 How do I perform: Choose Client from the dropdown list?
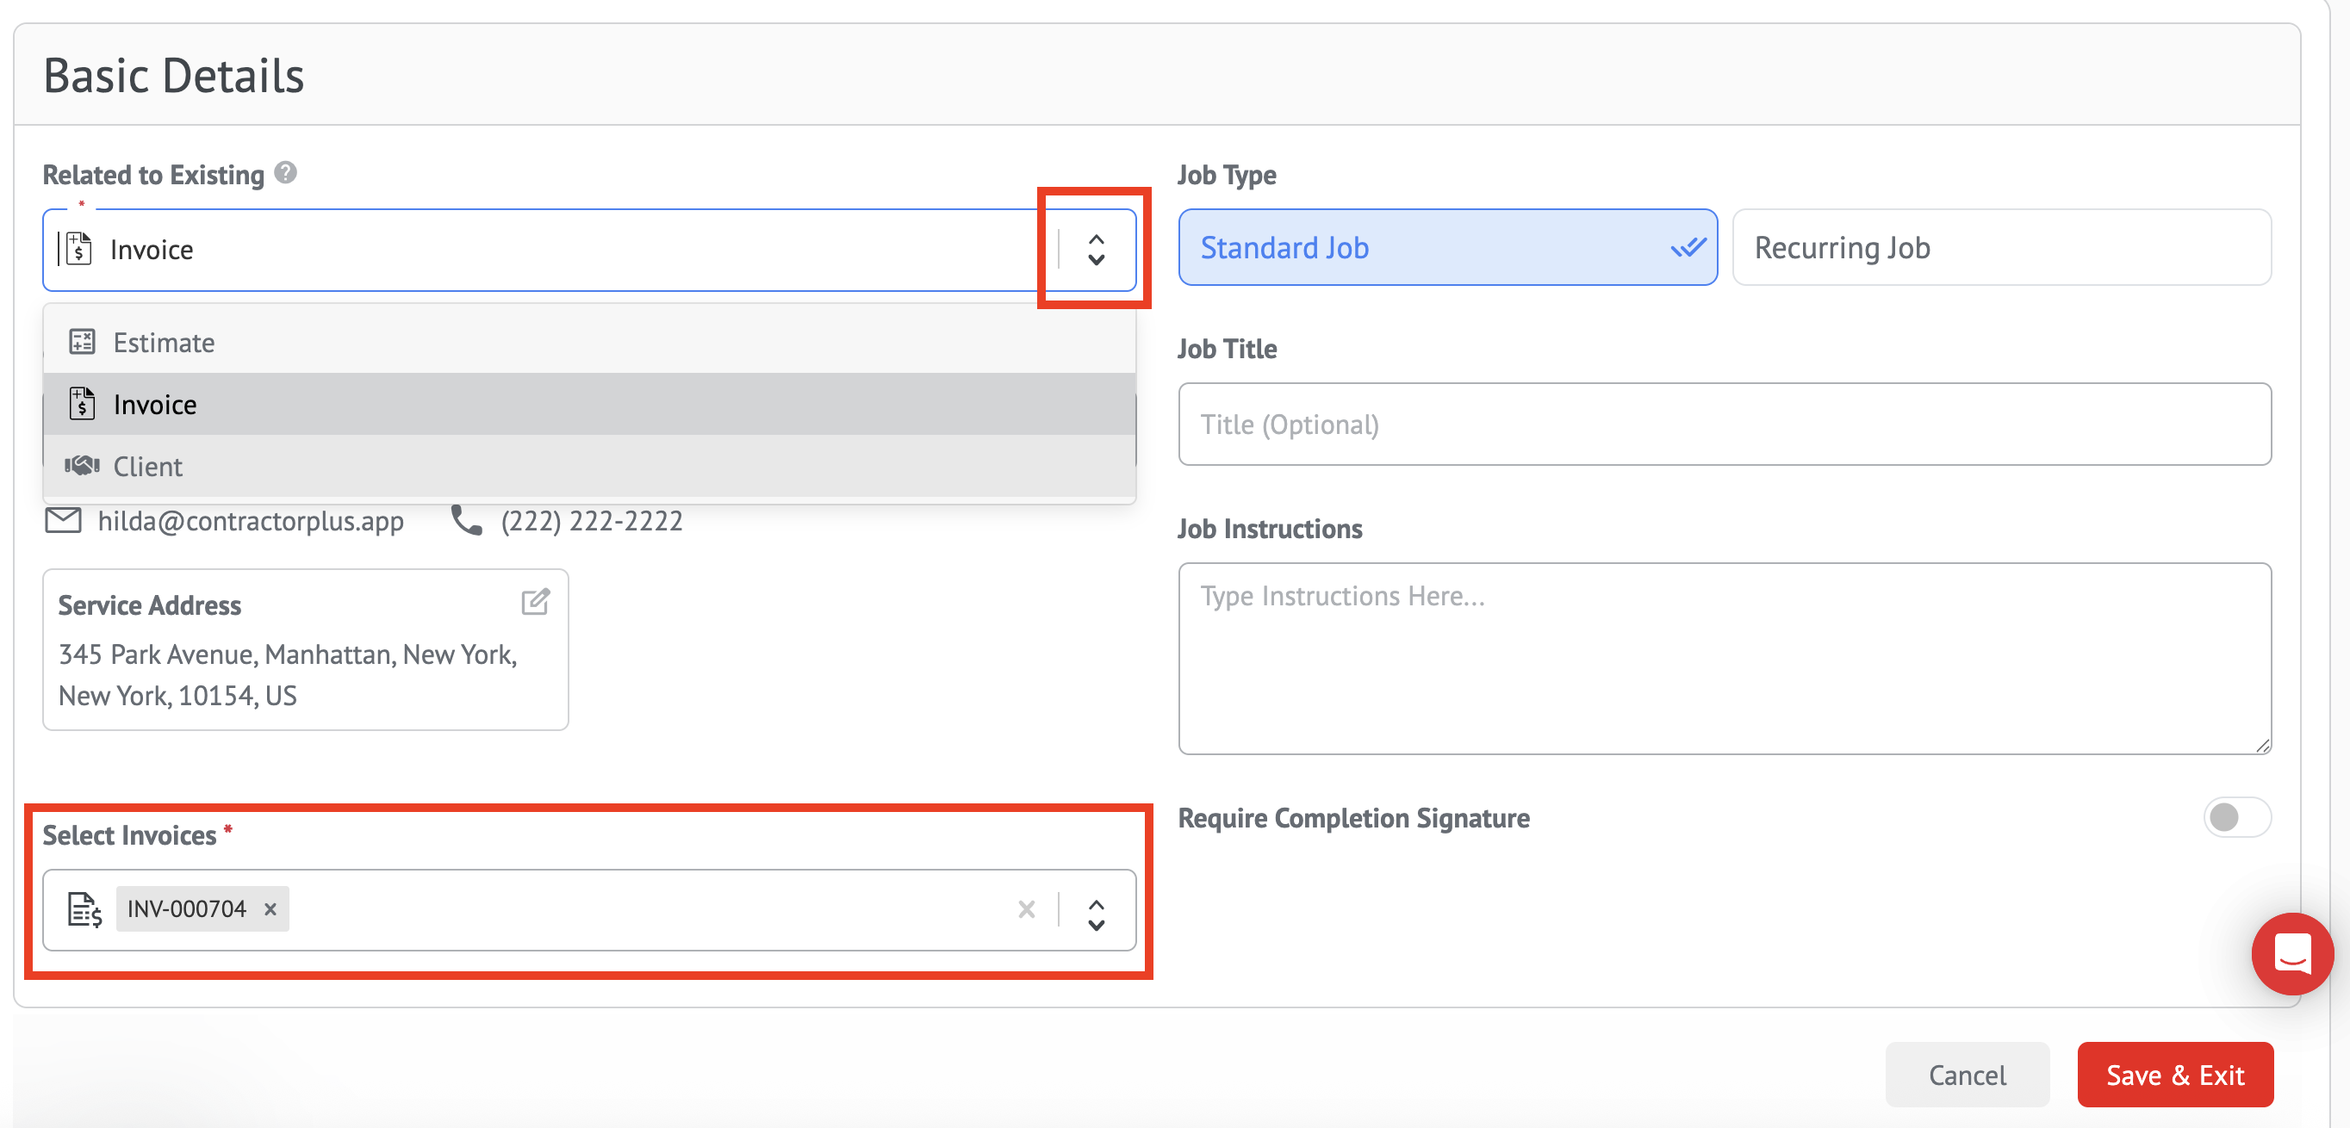click(x=148, y=467)
